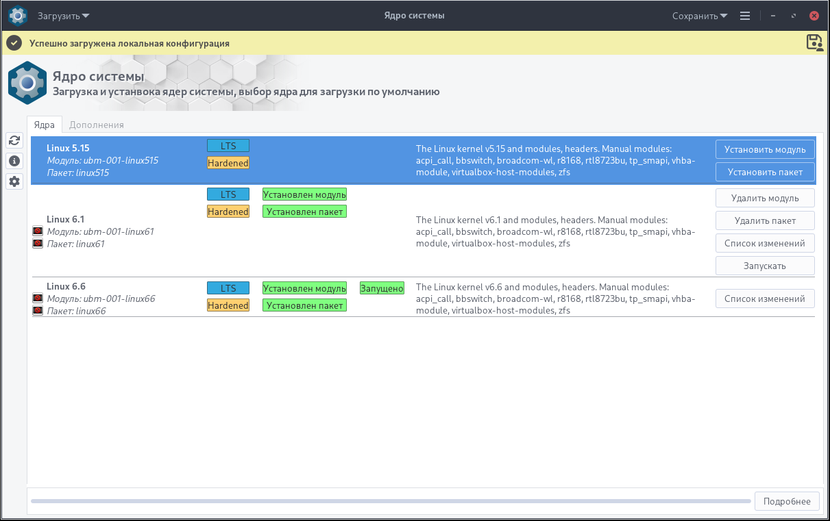Click the large kernel gear logo in header

coord(27,83)
